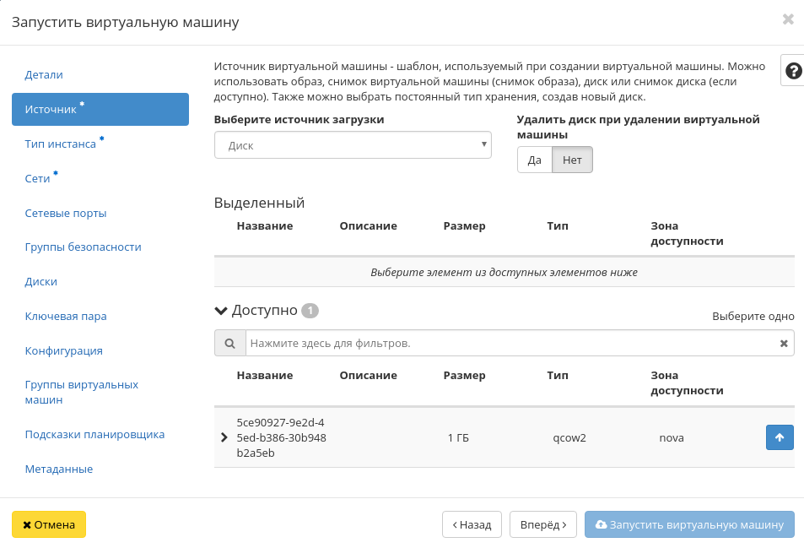The height and width of the screenshot is (548, 804).
Task: Open 'Группы безопасности' tab
Action: (x=83, y=247)
